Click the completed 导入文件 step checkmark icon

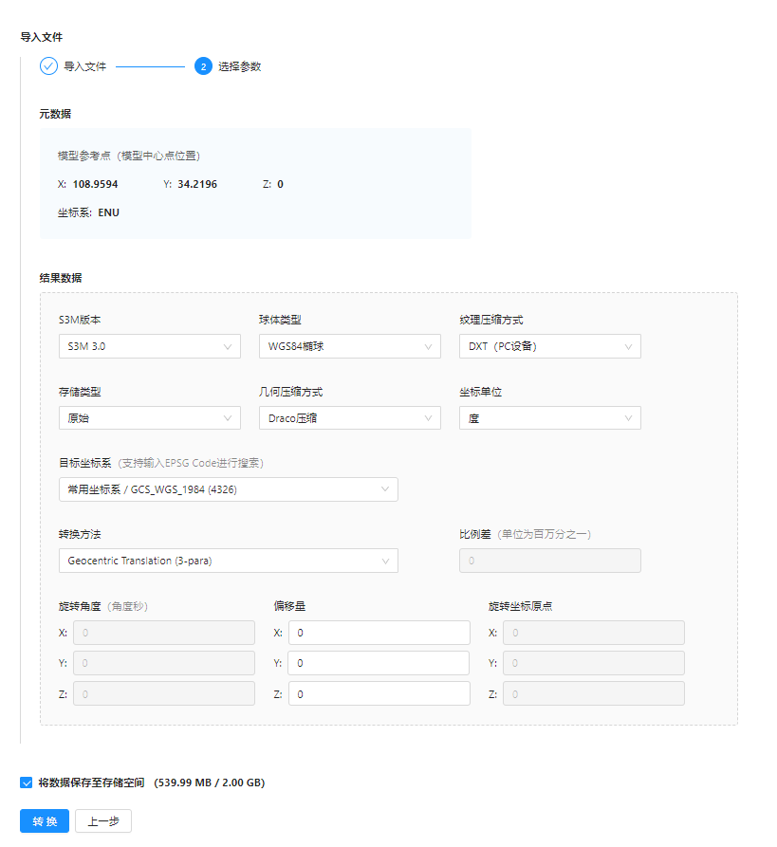(x=48, y=66)
